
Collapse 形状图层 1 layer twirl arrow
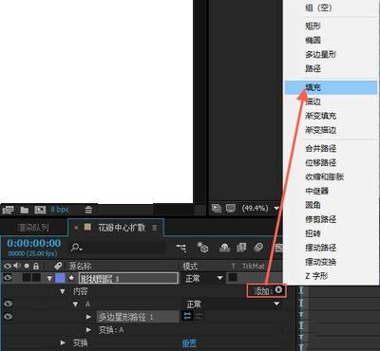(49, 278)
